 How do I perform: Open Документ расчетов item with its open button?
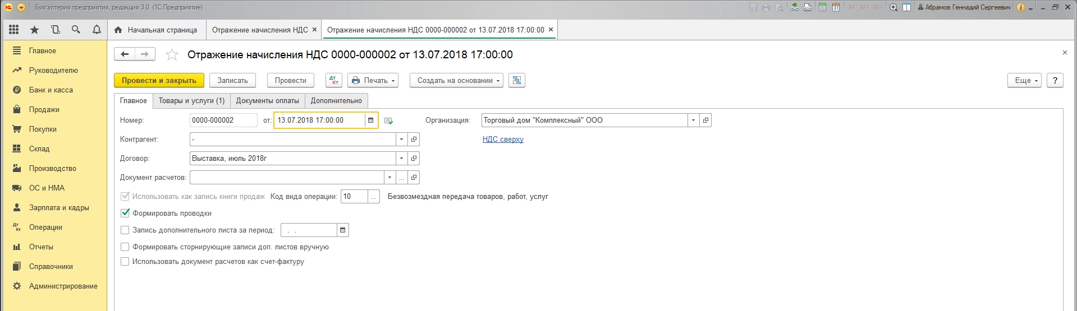pyautogui.click(x=414, y=177)
